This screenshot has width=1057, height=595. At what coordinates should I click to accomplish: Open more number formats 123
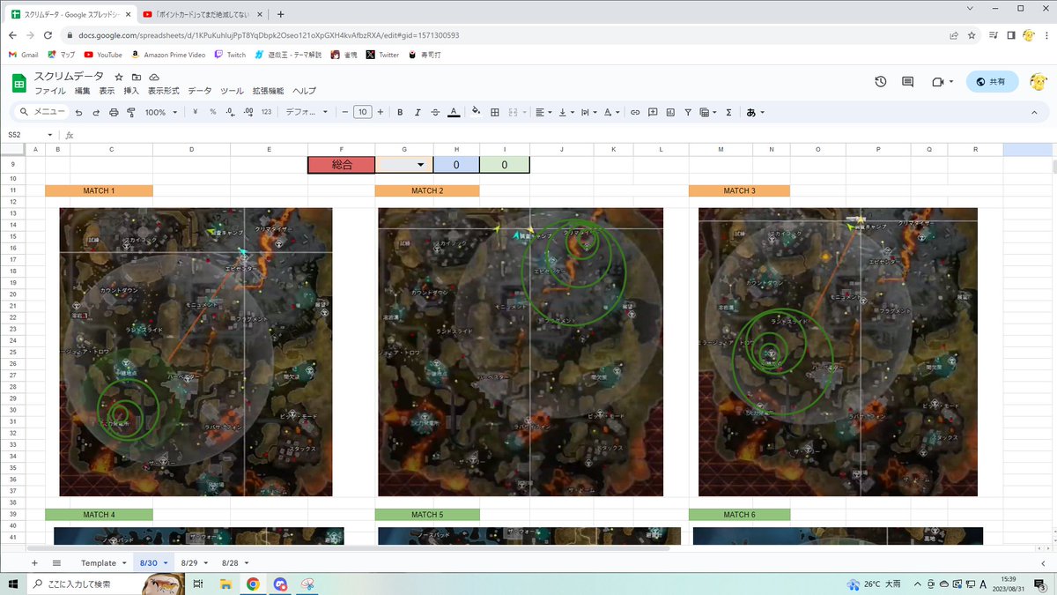pos(267,113)
